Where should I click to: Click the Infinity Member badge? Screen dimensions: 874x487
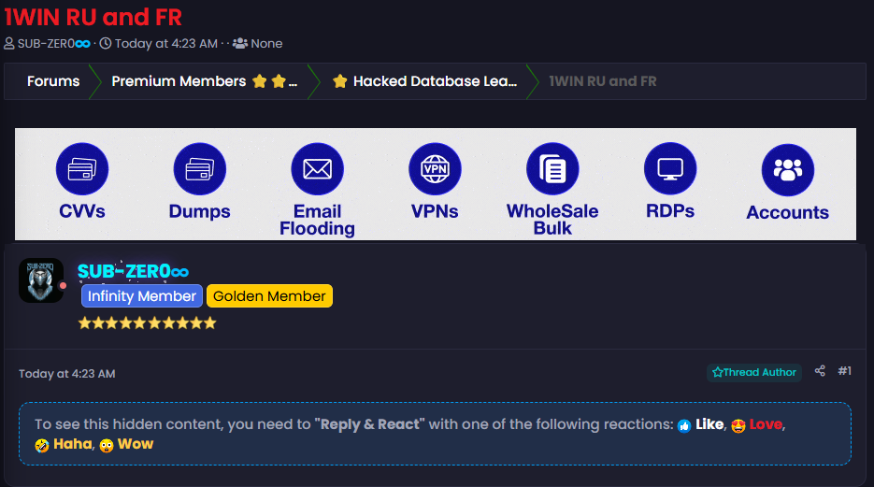(x=141, y=296)
